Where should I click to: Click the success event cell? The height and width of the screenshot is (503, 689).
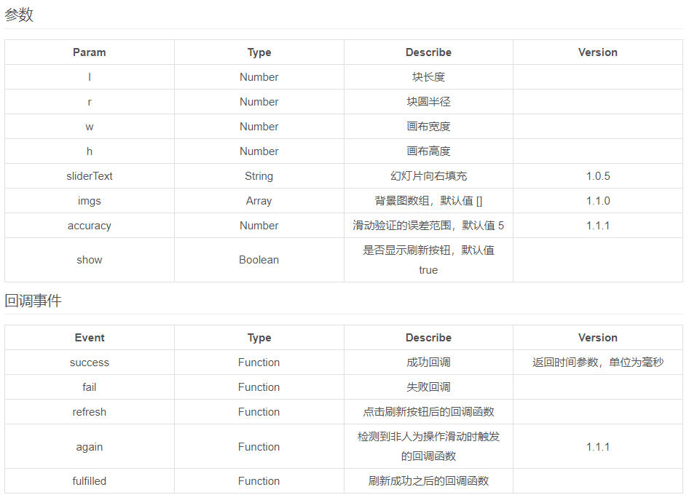tap(90, 363)
